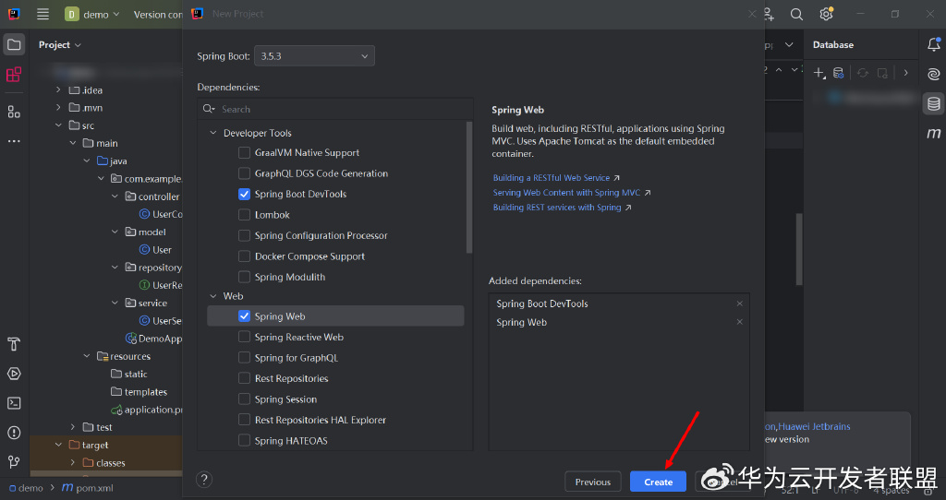The image size is (946, 500).
Task: Open Project view options dropdown
Action: coord(60,44)
